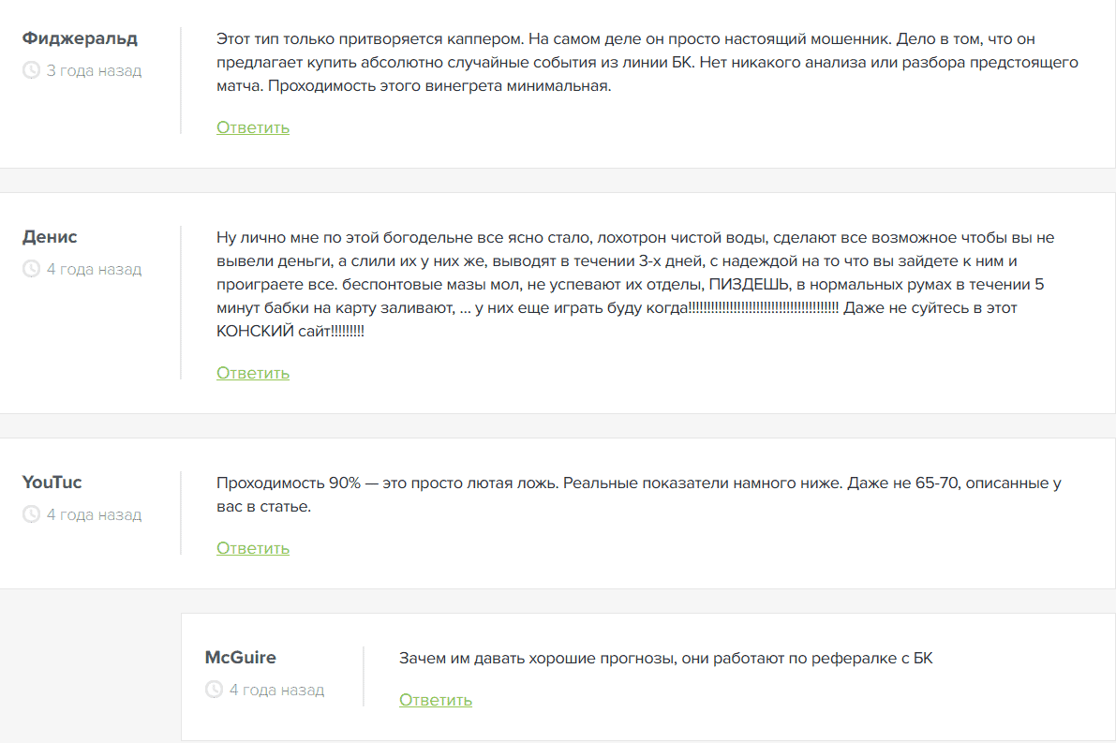
Task: Select the author name Фиджеральд
Action: pyautogui.click(x=80, y=38)
